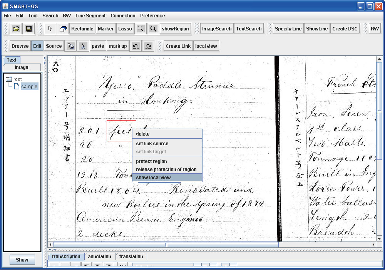385x270 pixels.
Task: Select the sample document in tree
Action: pos(29,87)
